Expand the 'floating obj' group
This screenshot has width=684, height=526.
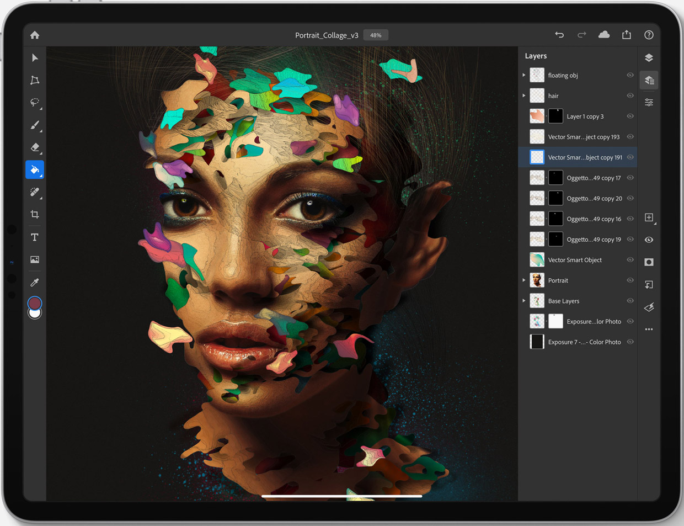524,75
